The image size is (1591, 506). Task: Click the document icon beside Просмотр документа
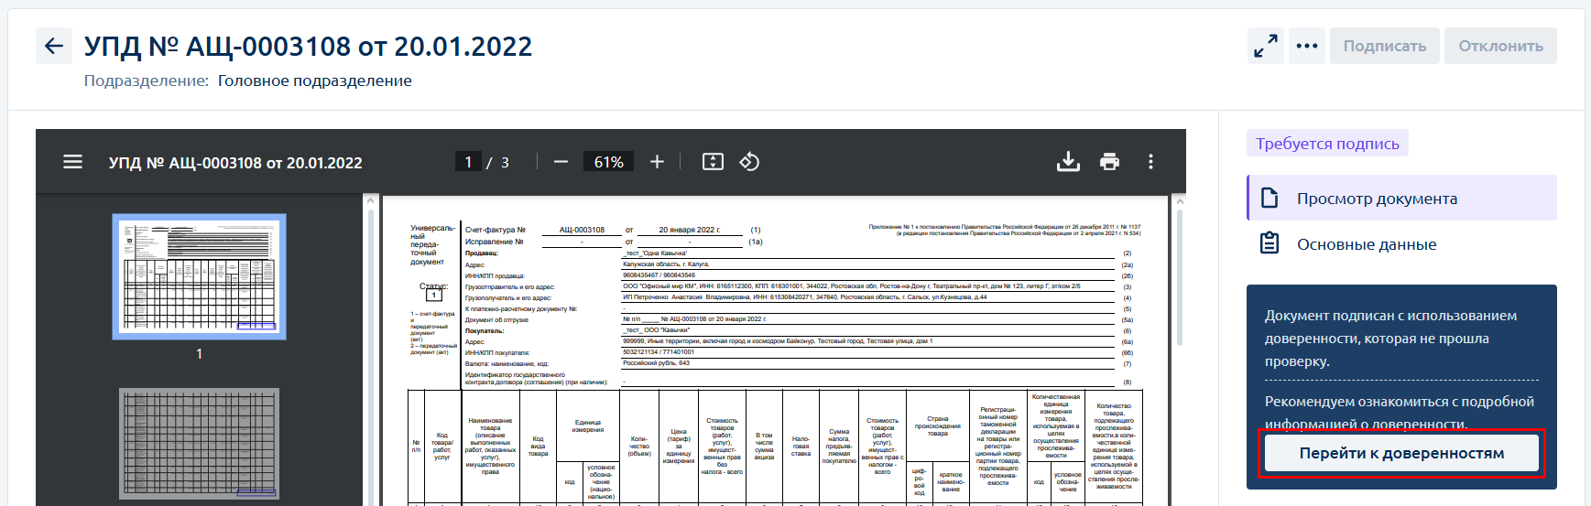1270,199
